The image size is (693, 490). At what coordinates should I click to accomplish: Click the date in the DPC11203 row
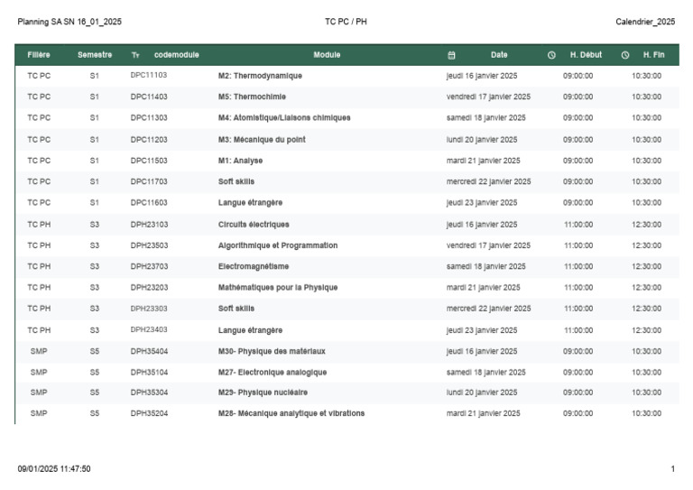point(482,140)
